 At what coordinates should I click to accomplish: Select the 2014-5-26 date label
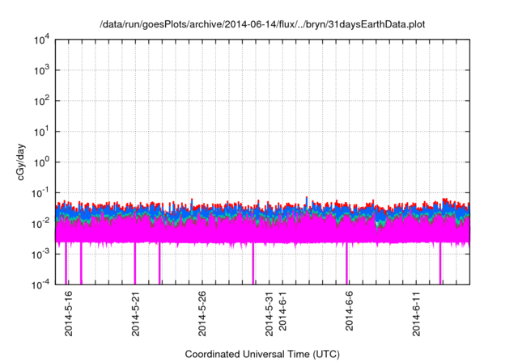click(202, 314)
